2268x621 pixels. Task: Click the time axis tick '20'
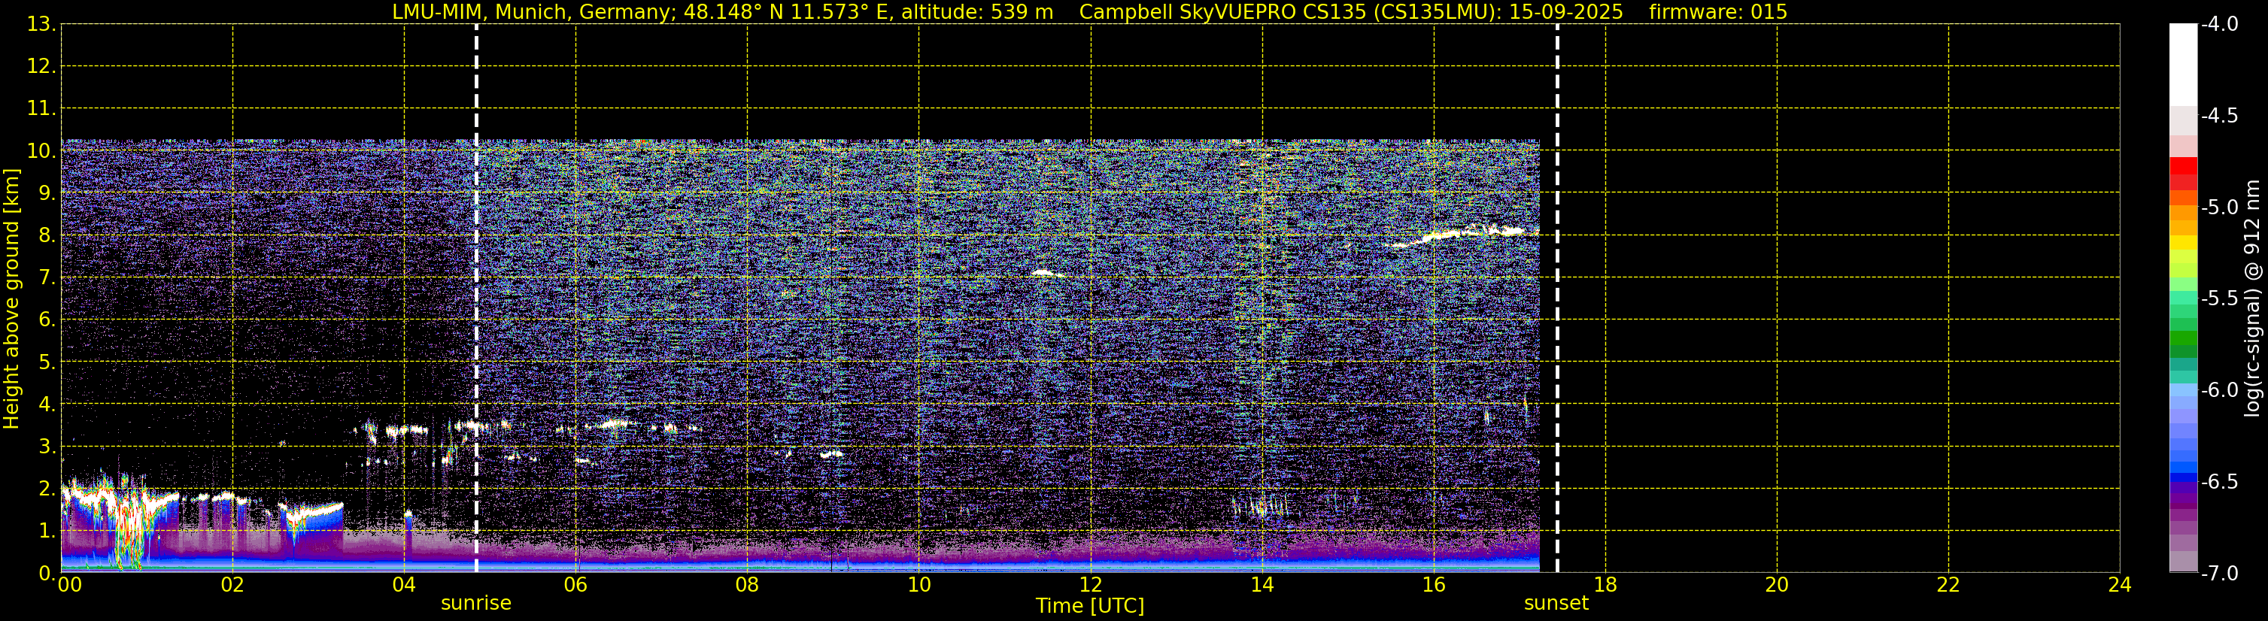(1778, 585)
